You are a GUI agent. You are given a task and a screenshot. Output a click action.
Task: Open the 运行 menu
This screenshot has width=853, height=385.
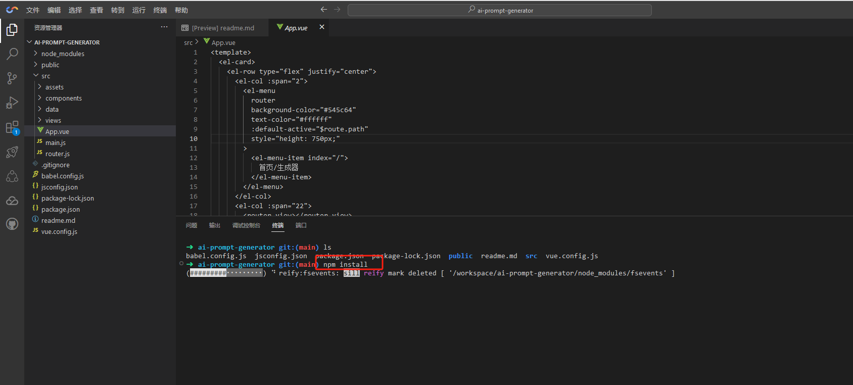click(x=139, y=10)
